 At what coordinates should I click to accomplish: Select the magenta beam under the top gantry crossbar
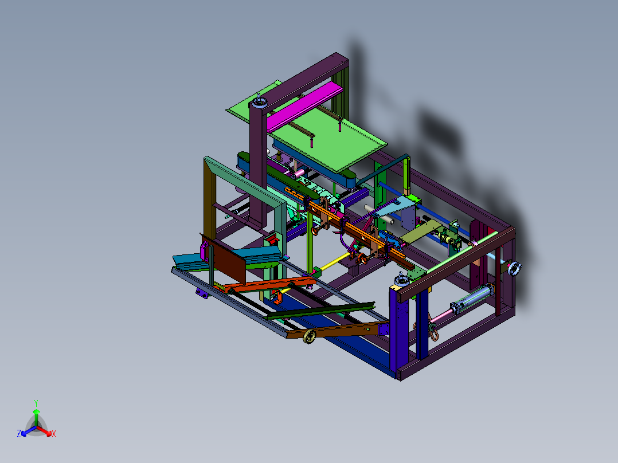tap(304, 106)
